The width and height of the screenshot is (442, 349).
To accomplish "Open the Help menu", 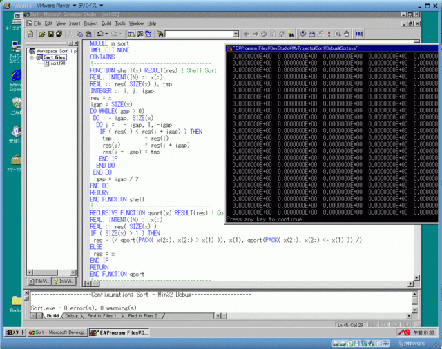I will pyautogui.click(x=152, y=23).
